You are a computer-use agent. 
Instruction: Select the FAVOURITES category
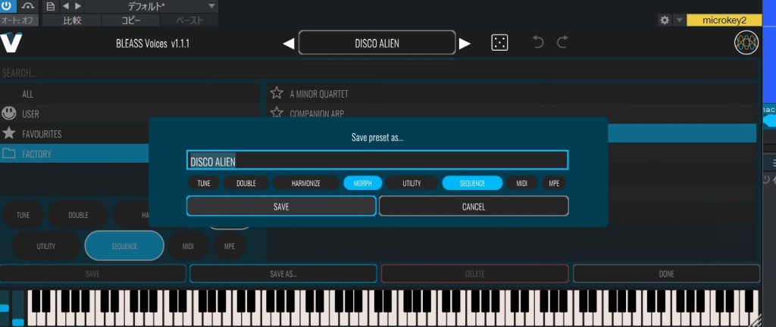[42, 134]
